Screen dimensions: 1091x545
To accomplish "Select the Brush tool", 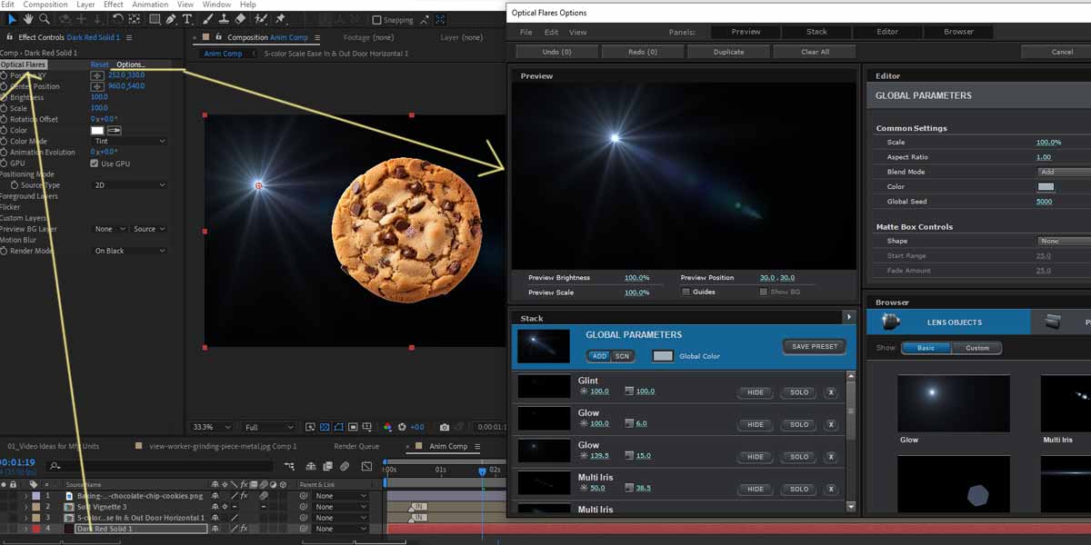I will [207, 18].
